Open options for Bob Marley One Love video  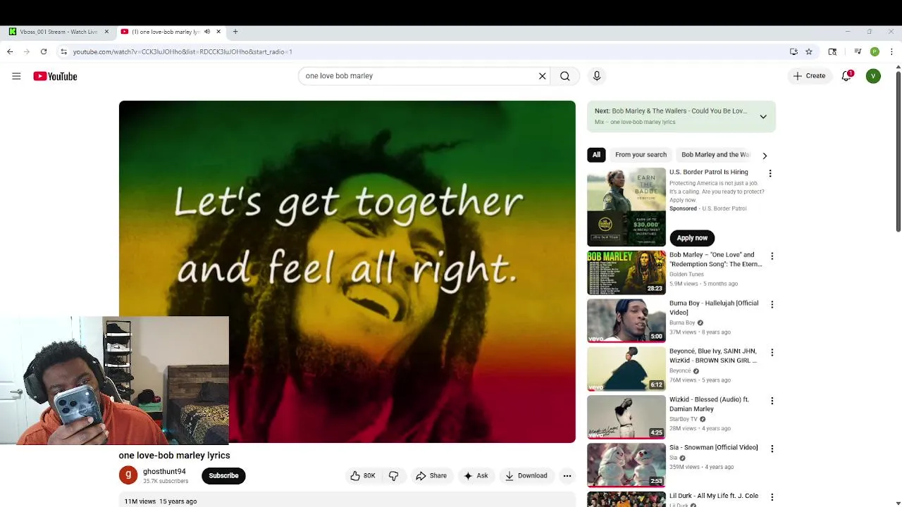point(772,256)
